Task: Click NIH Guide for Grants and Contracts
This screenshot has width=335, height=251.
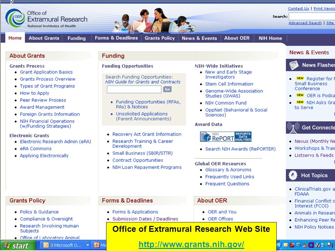Action: (143, 82)
